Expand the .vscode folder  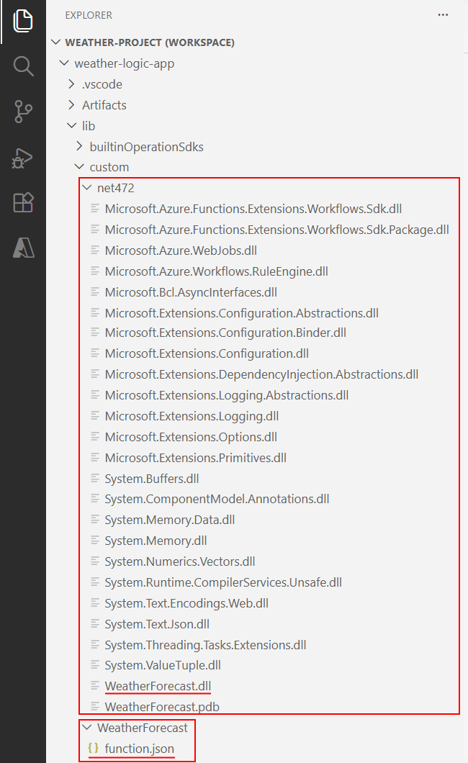71,83
